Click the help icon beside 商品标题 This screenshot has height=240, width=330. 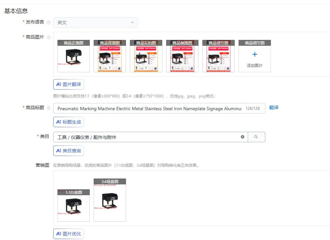49,108
